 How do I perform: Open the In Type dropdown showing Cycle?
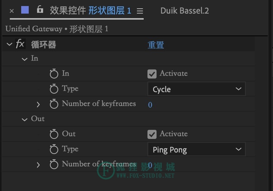(197, 89)
